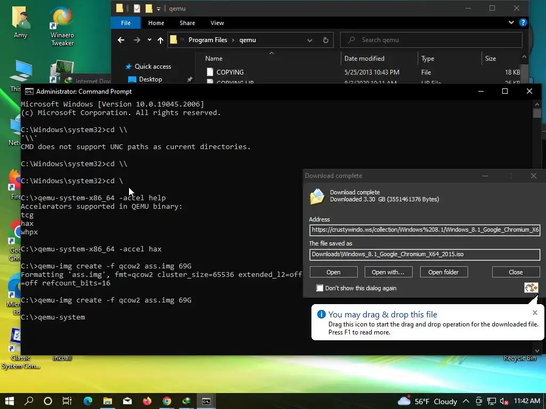Image resolution: width=546 pixels, height=409 pixels.
Task: Click the clock showing 11:42 AM
Action: (527, 401)
